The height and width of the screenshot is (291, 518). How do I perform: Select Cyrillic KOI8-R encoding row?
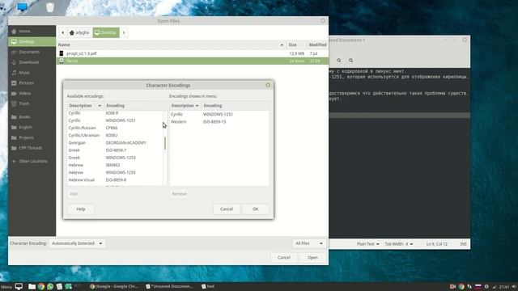tap(115, 113)
